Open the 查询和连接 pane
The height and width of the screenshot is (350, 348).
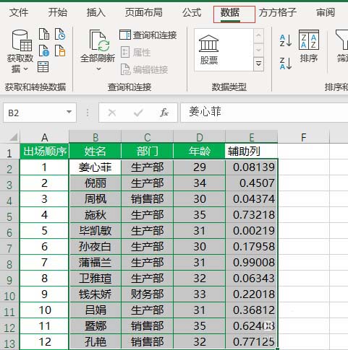(x=148, y=35)
